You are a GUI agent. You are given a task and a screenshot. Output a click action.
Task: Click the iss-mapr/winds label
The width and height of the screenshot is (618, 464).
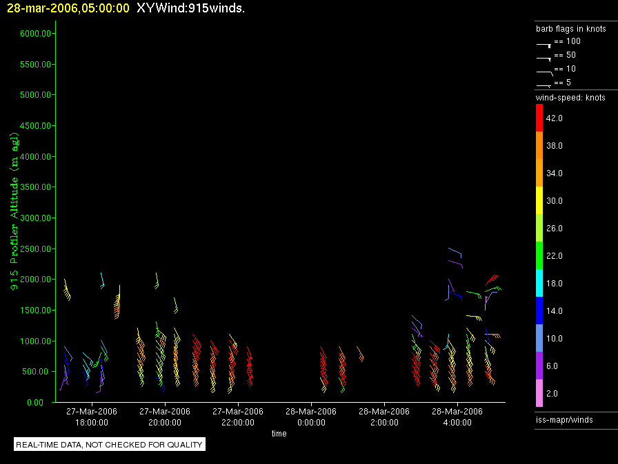pyautogui.click(x=564, y=419)
